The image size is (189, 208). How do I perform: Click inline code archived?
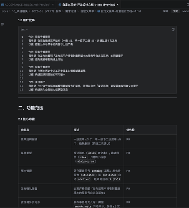pyautogui.click(x=84, y=179)
